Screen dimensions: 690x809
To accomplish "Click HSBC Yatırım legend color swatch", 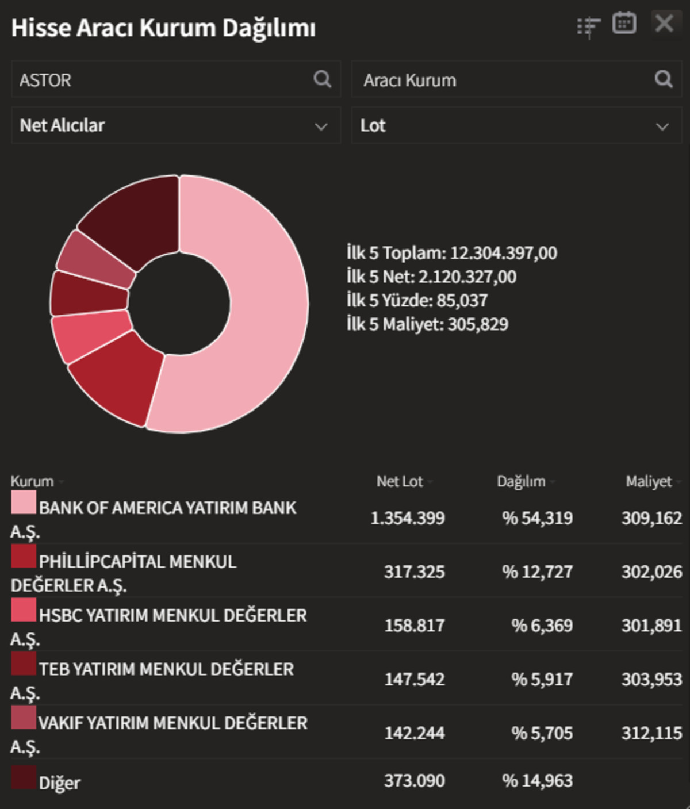I will click(23, 609).
